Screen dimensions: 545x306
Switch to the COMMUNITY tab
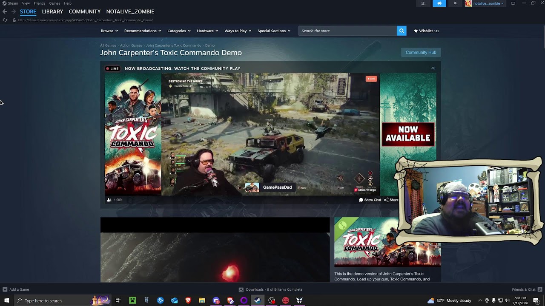click(x=85, y=11)
